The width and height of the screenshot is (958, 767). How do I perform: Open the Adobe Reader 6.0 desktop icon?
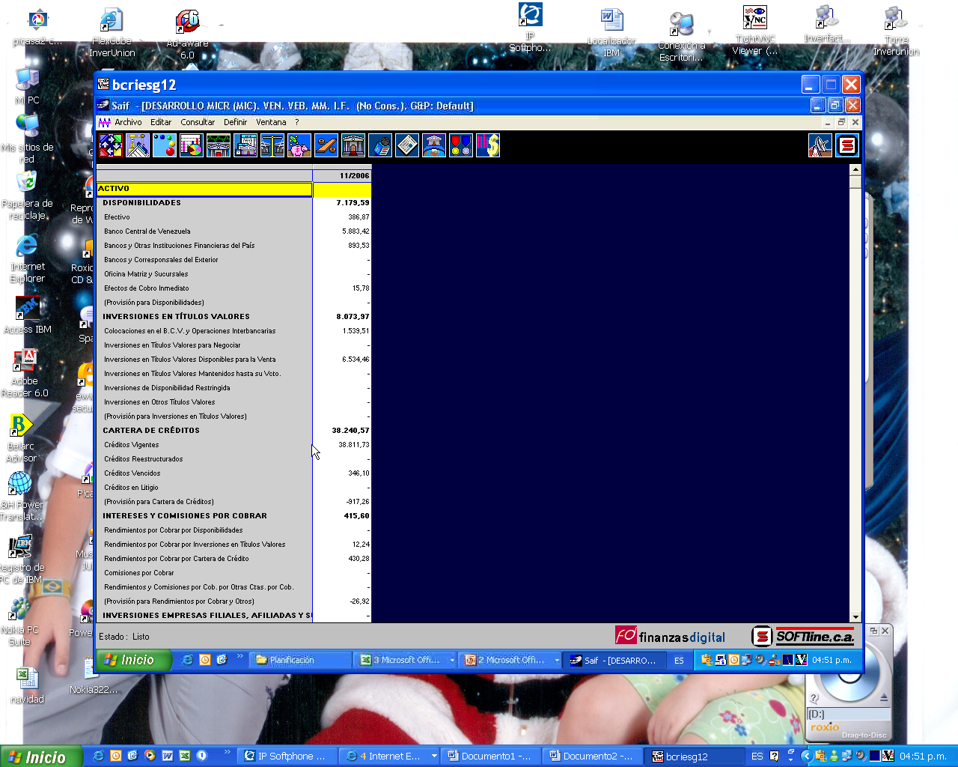pos(25,373)
